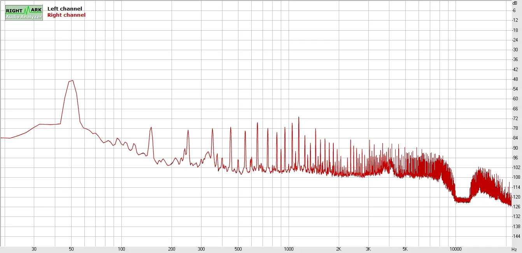The height and width of the screenshot is (253, 522).
Task: Select the Right channel legend label
Action: coord(66,15)
